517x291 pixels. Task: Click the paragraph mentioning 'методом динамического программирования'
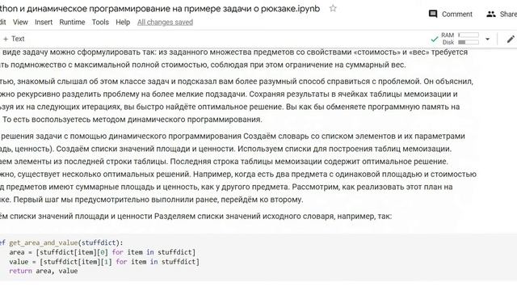237,100
